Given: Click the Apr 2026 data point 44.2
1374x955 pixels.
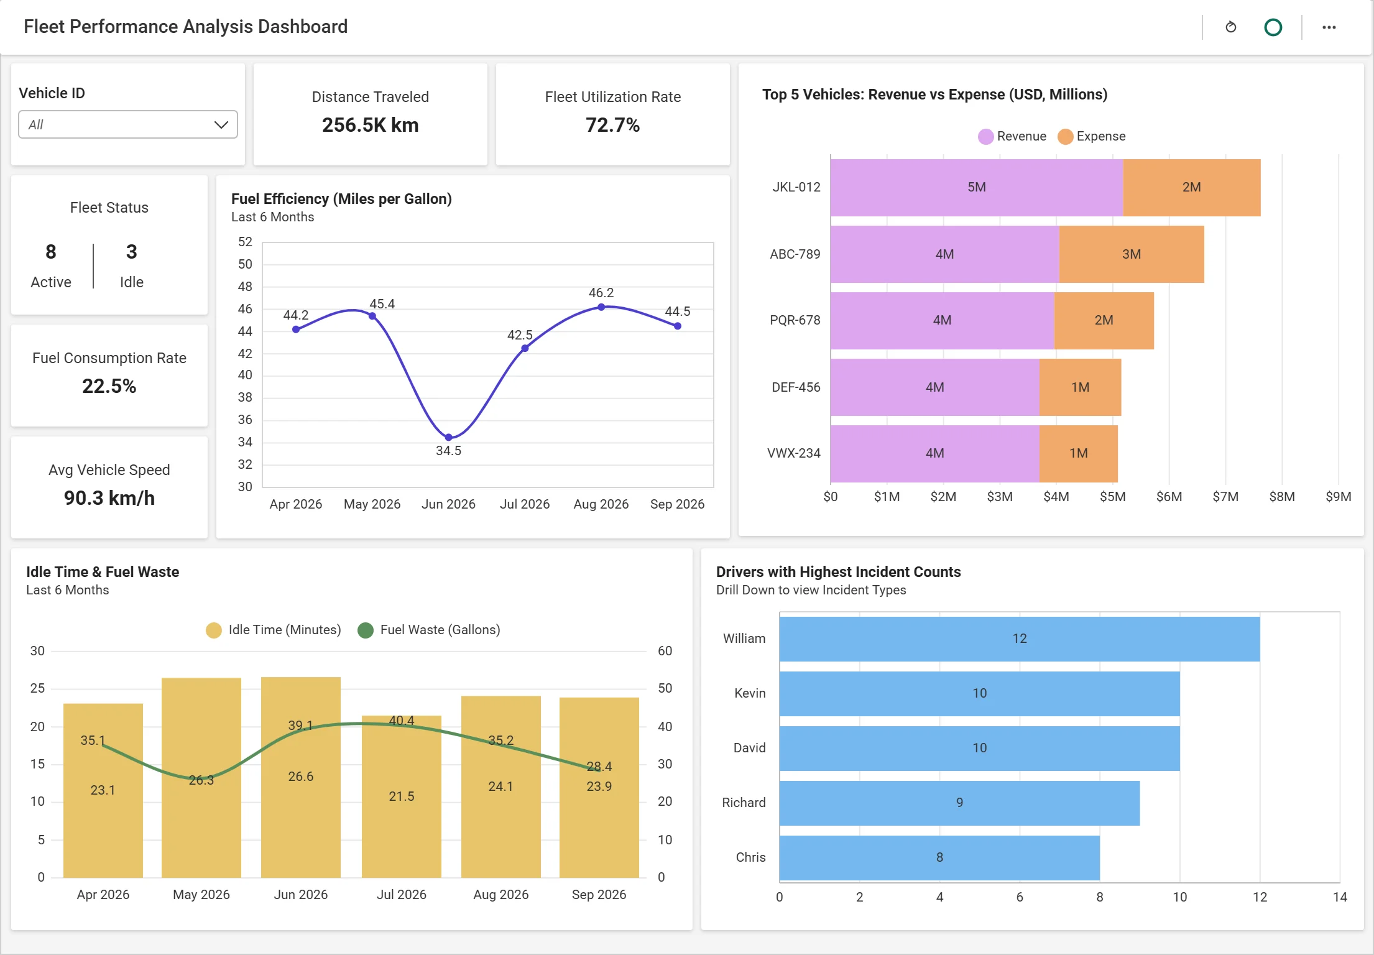Looking at the screenshot, I should [296, 330].
